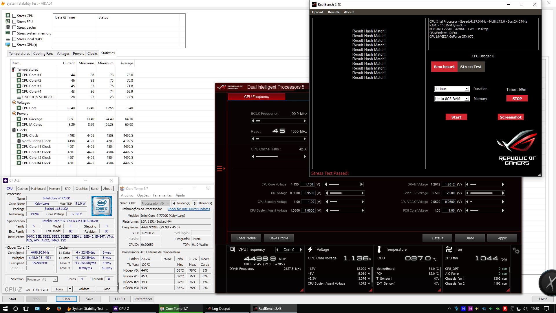Open Upload menu in RealBench
556x313 pixels.
click(x=317, y=12)
